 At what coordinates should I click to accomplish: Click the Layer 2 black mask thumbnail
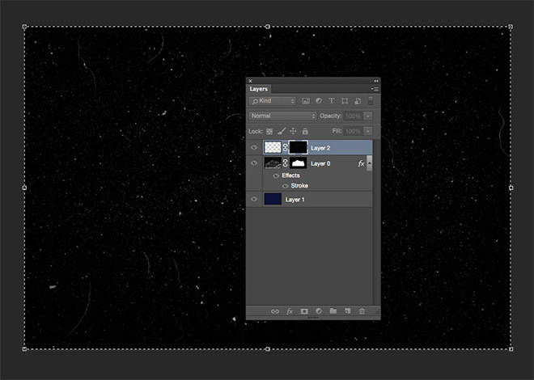[x=299, y=148]
